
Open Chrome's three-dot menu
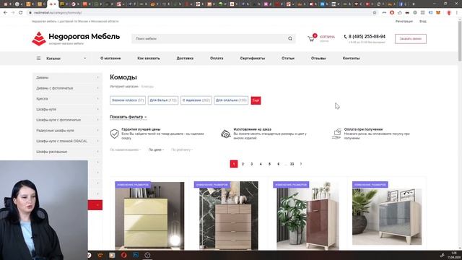[457, 13]
